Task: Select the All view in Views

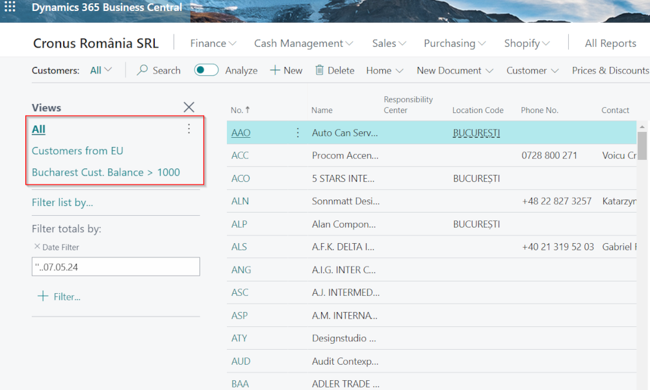Action: pos(38,129)
